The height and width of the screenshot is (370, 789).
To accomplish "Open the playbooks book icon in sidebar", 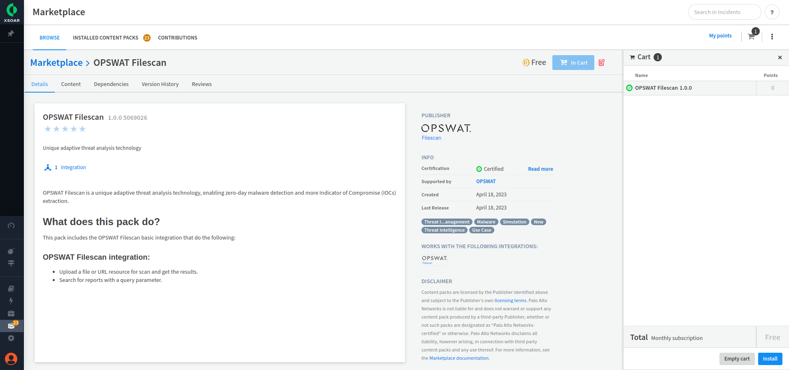I will pyautogui.click(x=11, y=289).
